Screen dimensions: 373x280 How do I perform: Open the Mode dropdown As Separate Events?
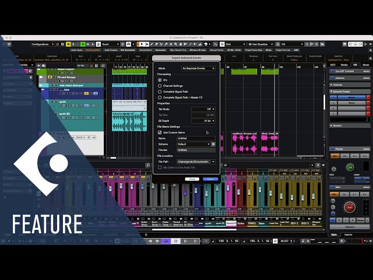click(198, 68)
